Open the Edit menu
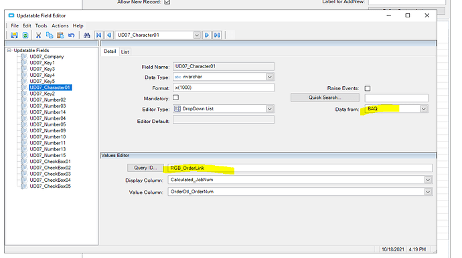 click(x=27, y=25)
